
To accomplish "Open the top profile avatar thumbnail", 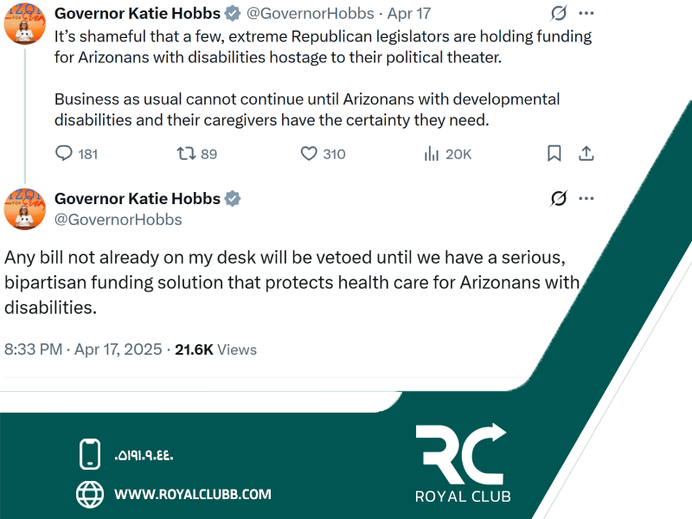I will click(25, 24).
